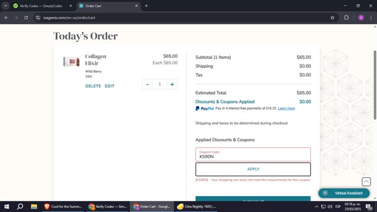The width and height of the screenshot is (377, 212).
Task: Click the Today's Order heading
Action: click(85, 36)
